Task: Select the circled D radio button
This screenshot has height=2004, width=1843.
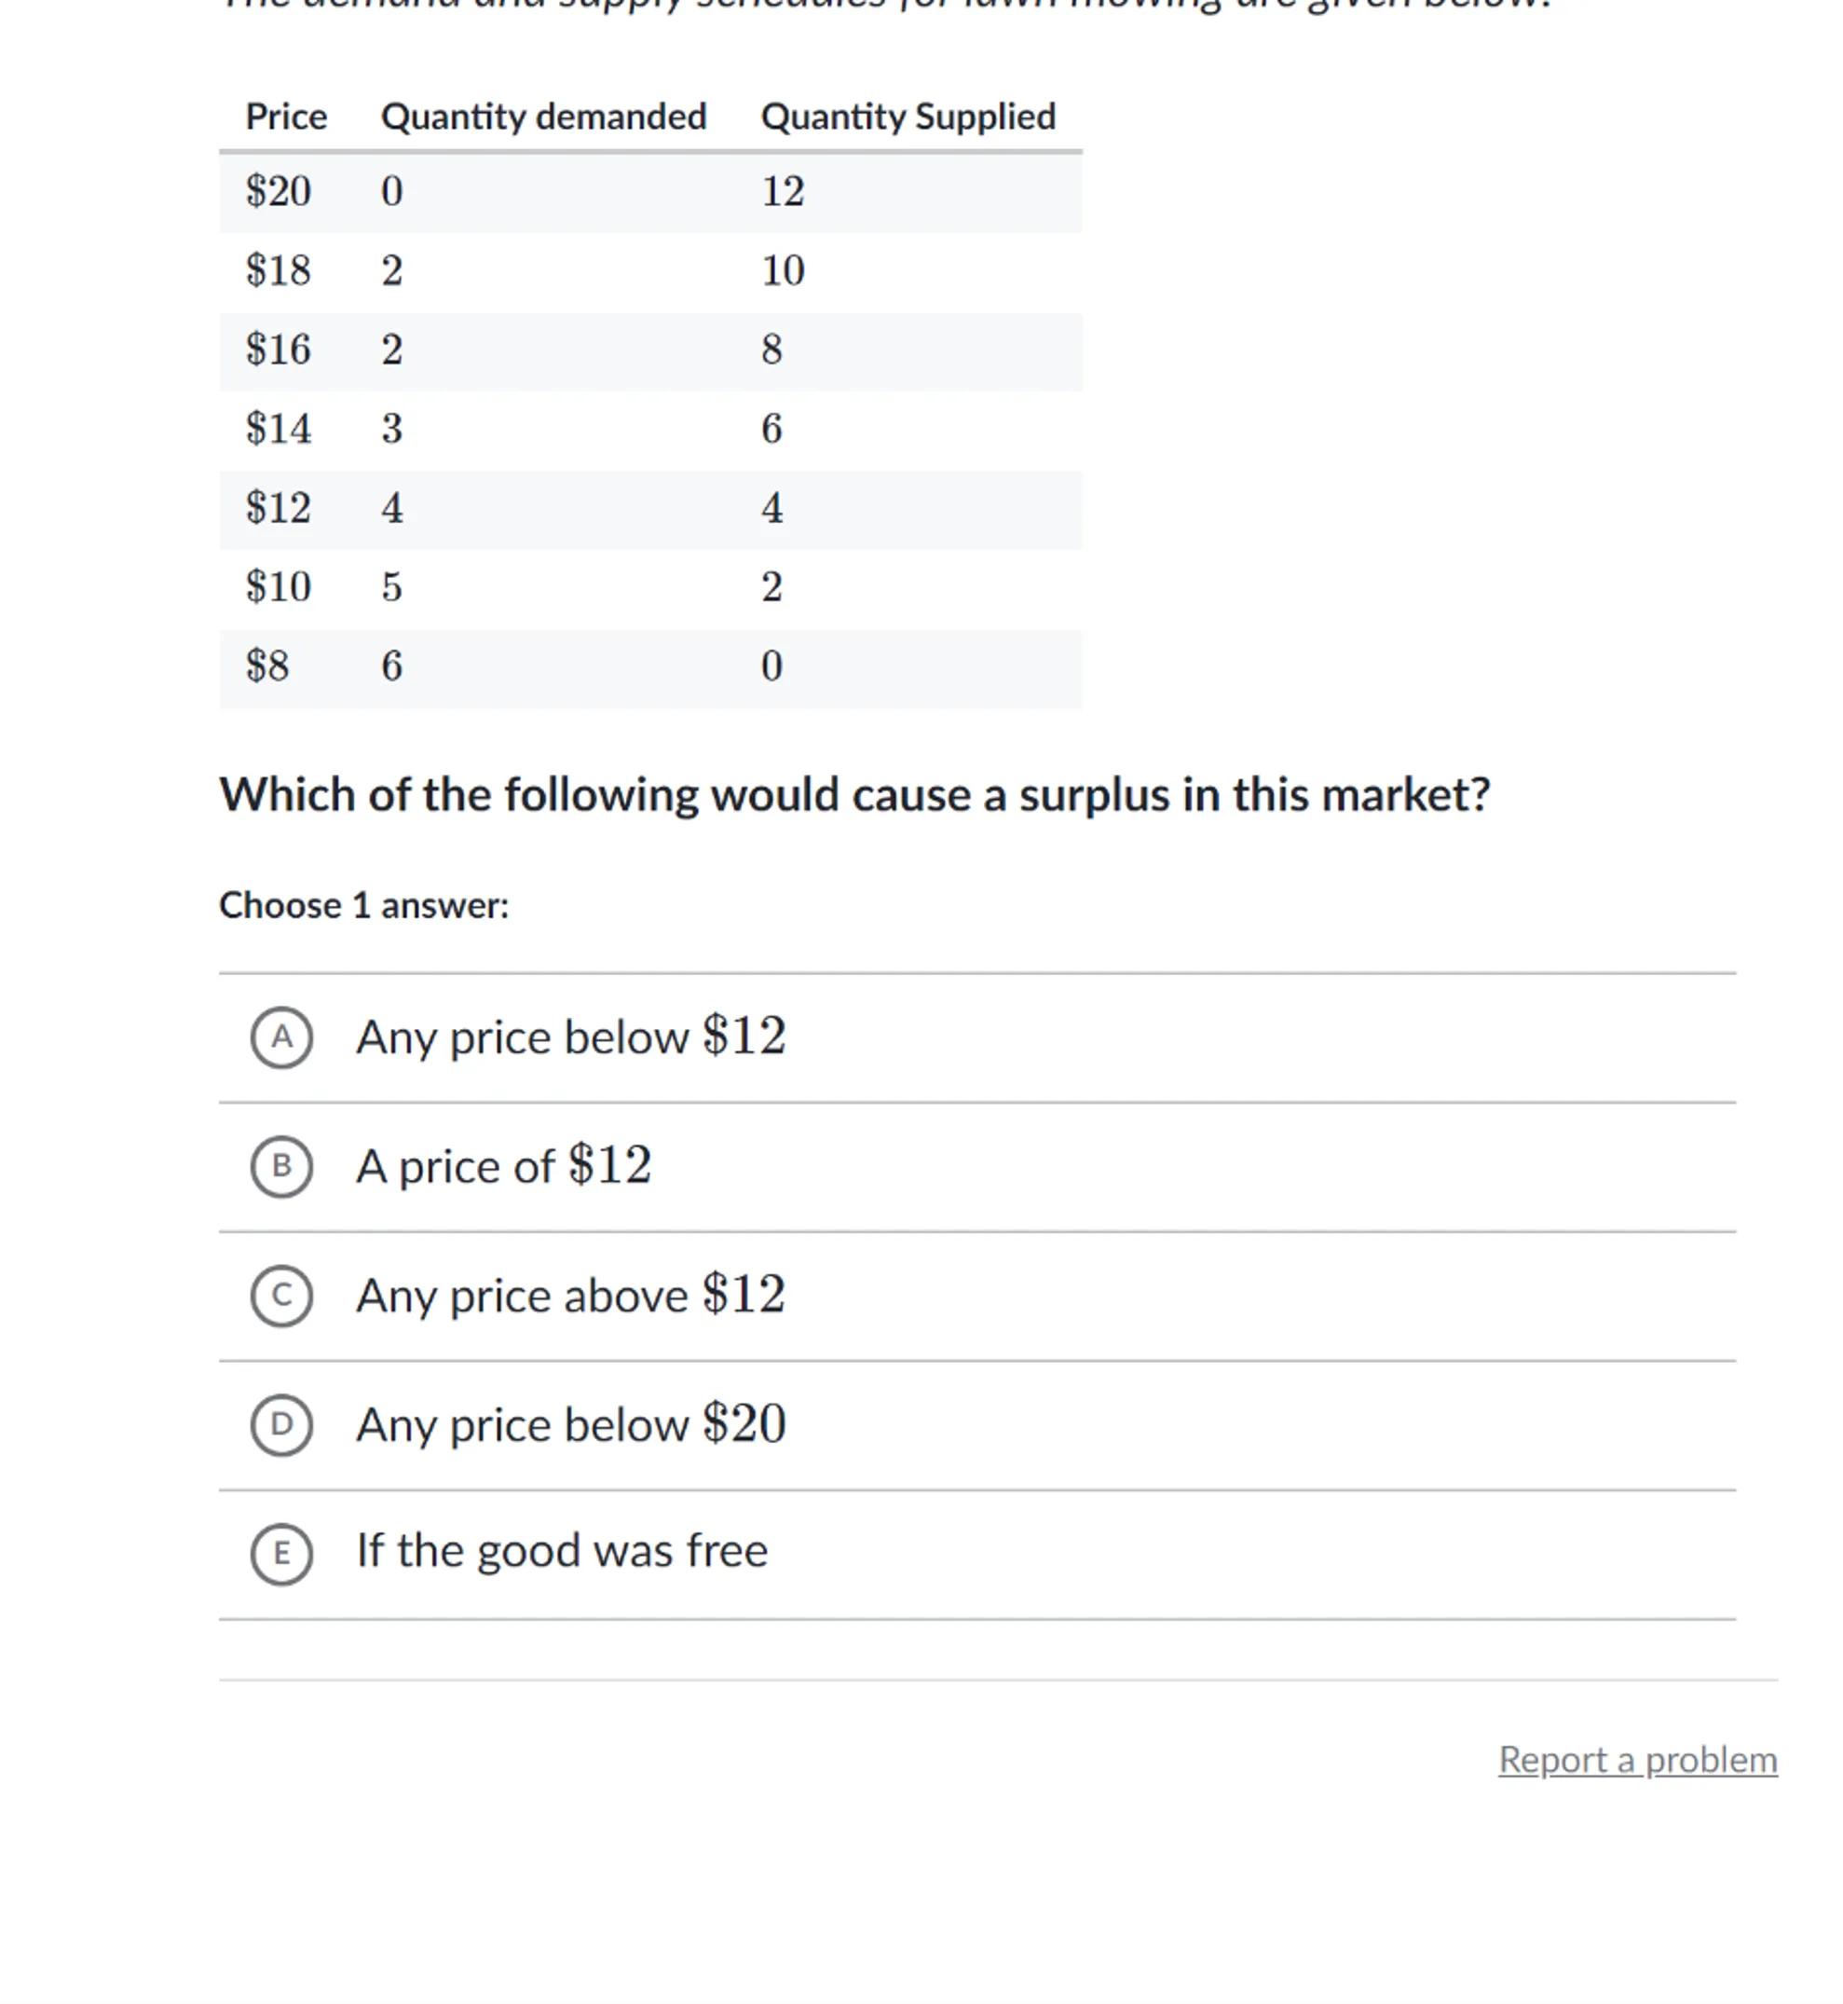Action: pyautogui.click(x=281, y=1424)
